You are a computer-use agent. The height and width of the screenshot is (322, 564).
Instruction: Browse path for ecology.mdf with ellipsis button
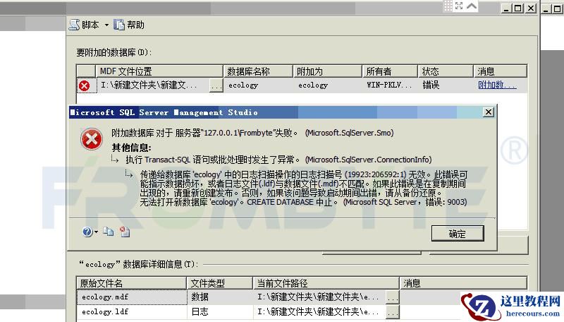point(393,297)
